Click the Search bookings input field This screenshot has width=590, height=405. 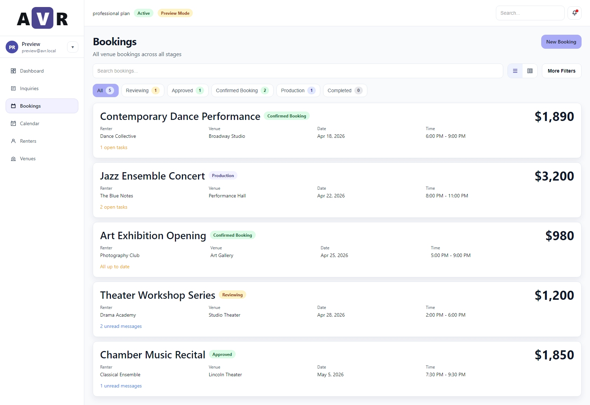point(297,71)
